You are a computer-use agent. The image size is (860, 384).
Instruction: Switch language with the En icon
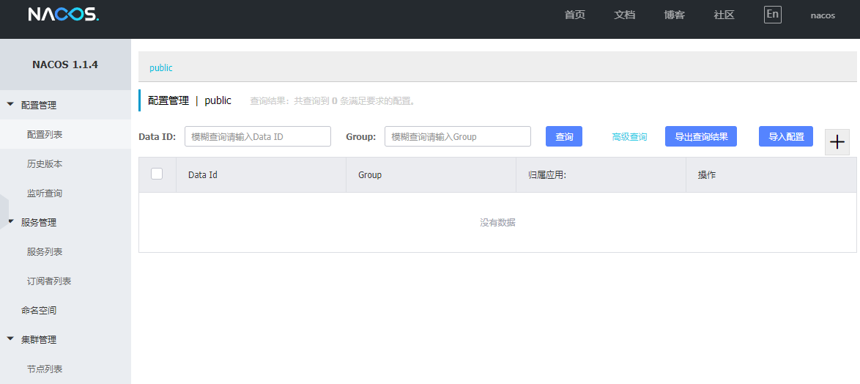(x=773, y=15)
